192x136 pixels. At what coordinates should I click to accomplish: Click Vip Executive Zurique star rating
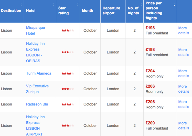coord(68,89)
